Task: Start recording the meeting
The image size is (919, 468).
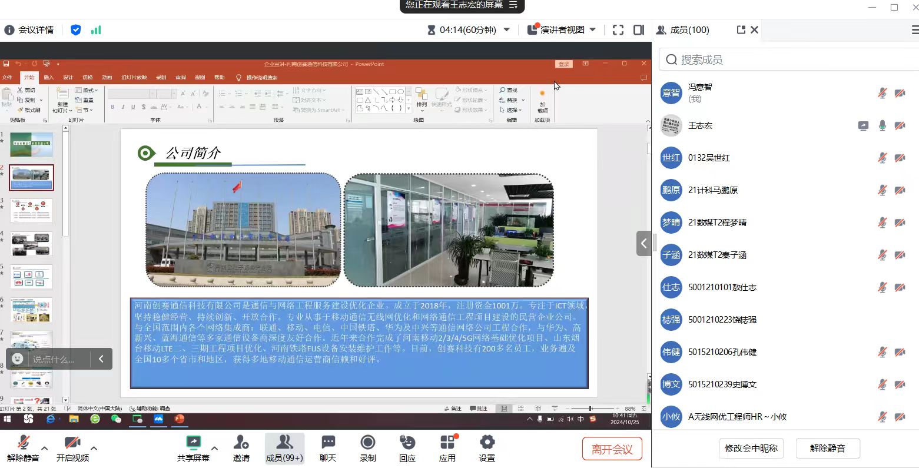Action: (368, 448)
